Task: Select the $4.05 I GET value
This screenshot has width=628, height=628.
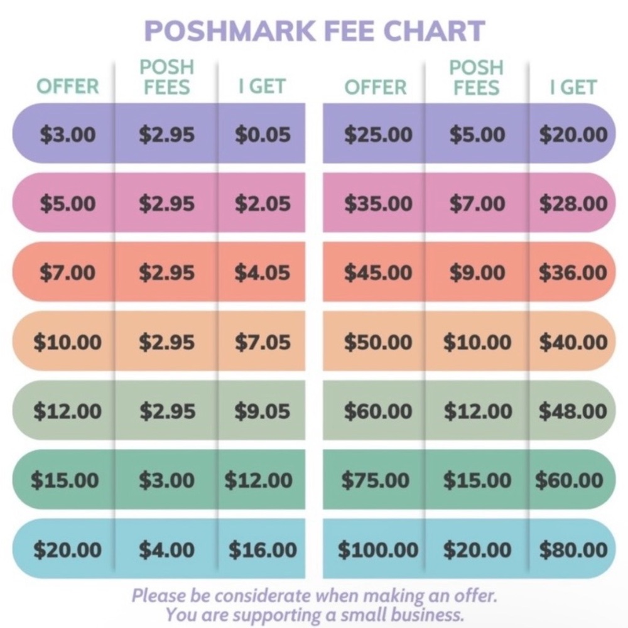Action: [263, 273]
